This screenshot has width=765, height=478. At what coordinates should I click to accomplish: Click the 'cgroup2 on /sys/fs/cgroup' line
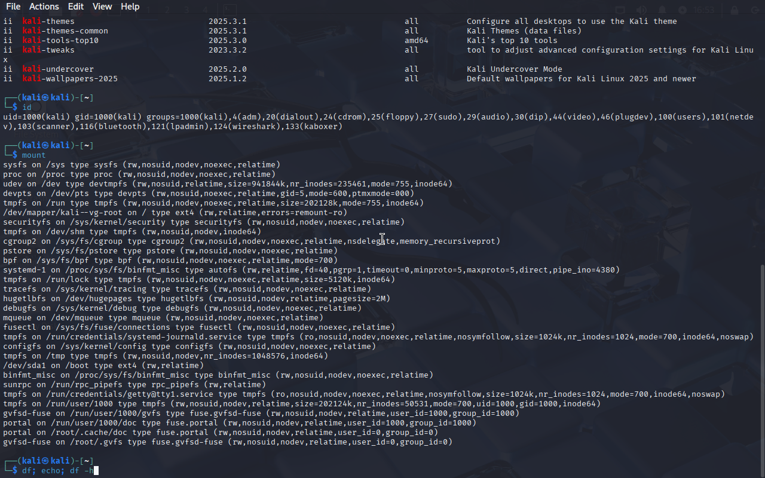coord(252,241)
